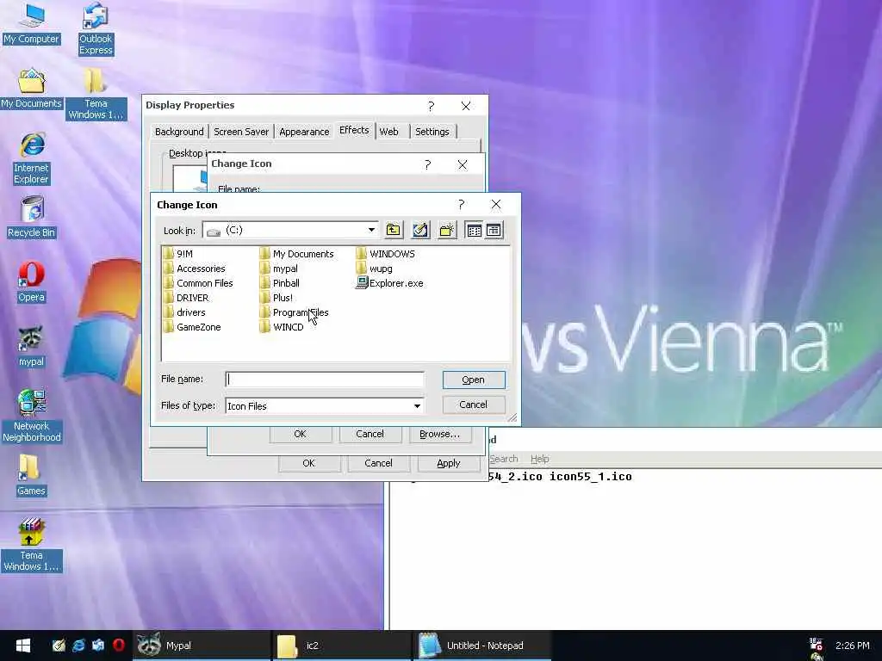Click the Tema Windows 1... folder icon

coord(96,94)
